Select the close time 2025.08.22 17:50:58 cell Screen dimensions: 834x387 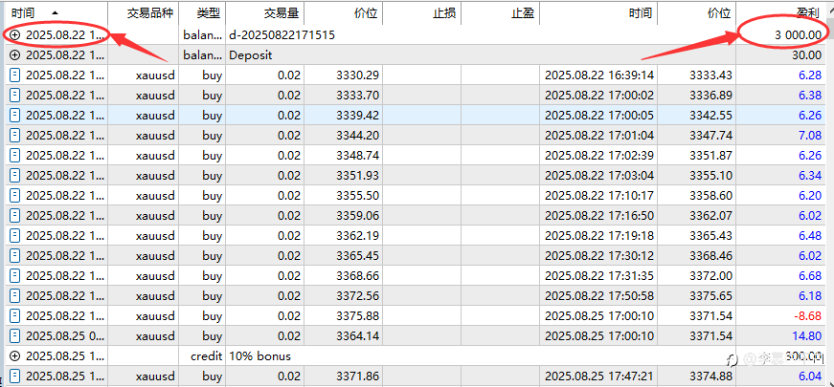click(598, 295)
